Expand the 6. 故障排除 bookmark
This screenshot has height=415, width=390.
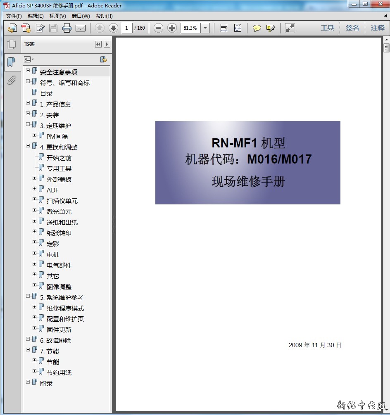tap(28, 339)
